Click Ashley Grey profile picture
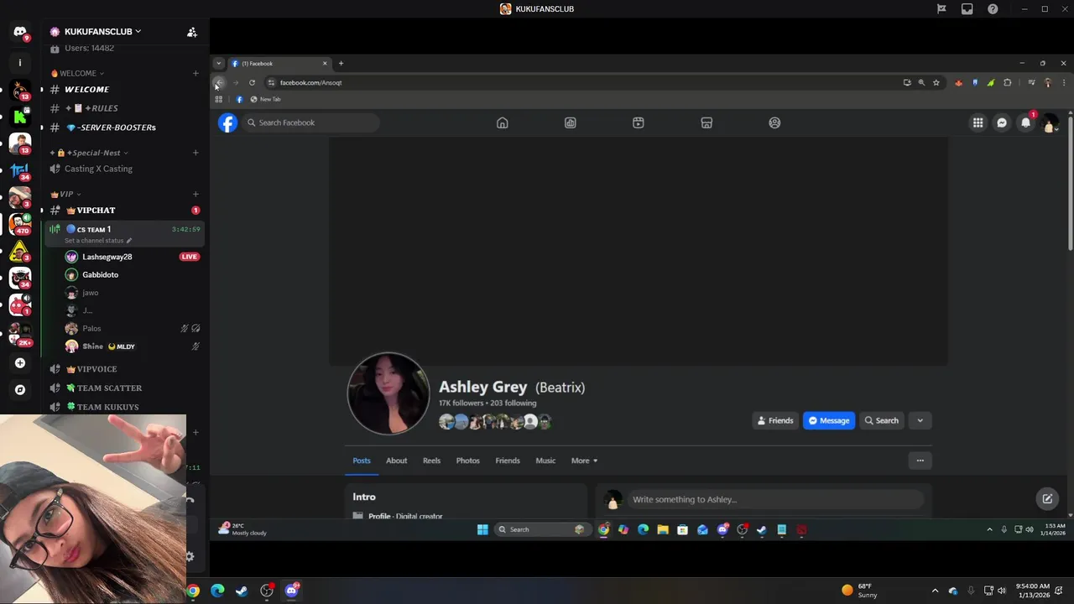Viewport: 1074px width, 604px height. tap(388, 393)
